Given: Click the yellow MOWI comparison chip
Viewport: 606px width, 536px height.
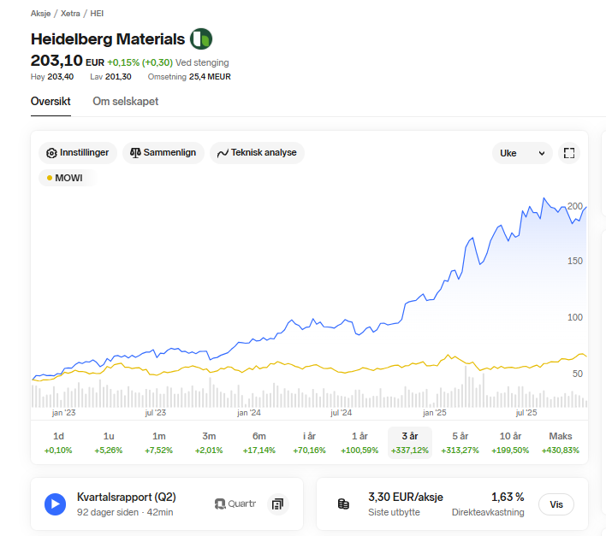Looking at the screenshot, I should pyautogui.click(x=68, y=178).
